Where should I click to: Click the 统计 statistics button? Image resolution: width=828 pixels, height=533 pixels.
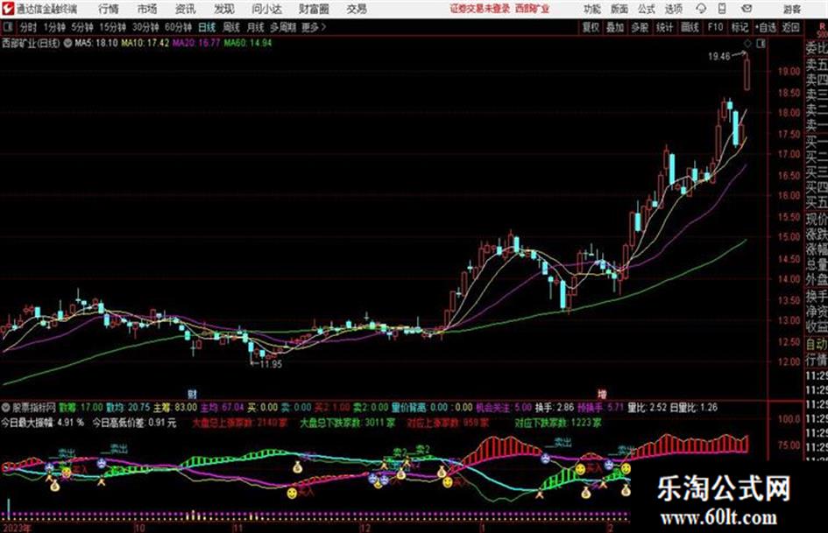(665, 27)
